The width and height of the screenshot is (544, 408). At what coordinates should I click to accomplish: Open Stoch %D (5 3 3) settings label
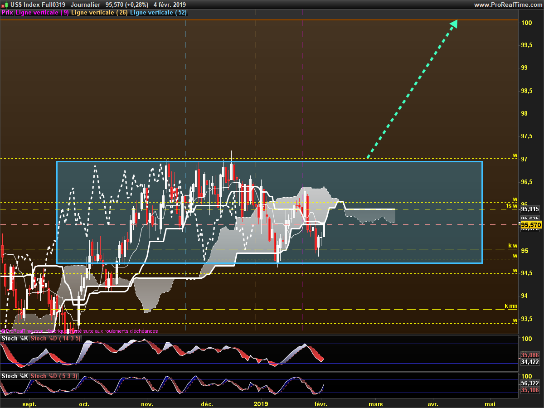54,376
